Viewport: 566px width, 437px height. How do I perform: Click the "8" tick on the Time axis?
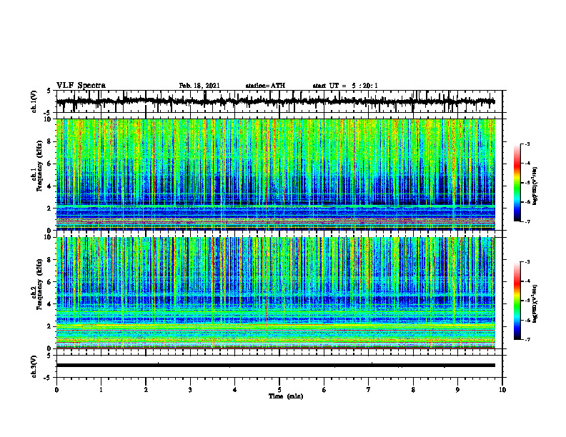(413, 390)
